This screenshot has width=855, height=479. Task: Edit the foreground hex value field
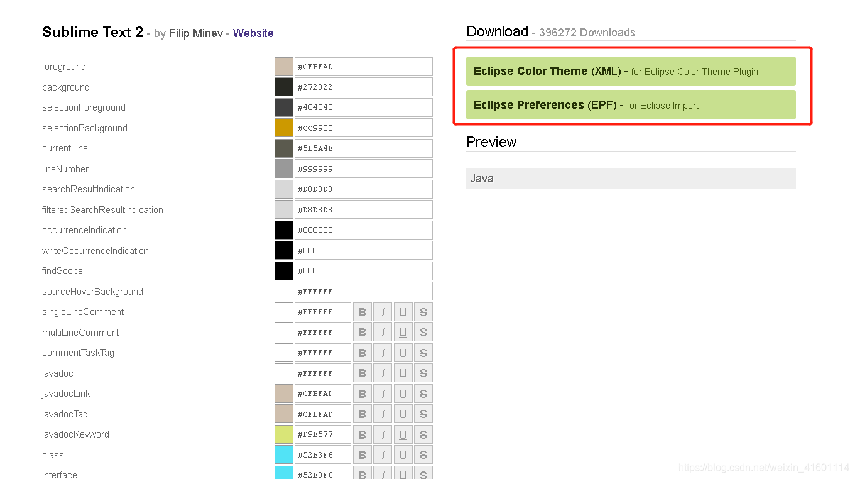364,67
